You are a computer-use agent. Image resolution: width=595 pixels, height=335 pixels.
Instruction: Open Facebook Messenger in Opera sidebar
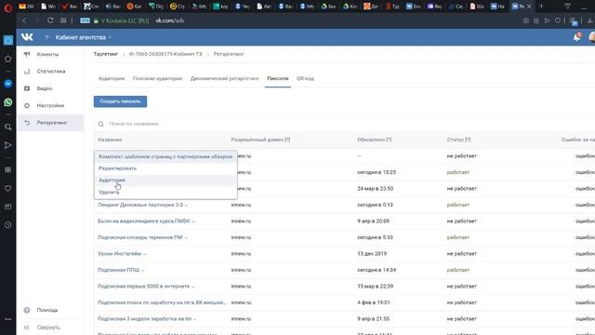tap(8, 84)
